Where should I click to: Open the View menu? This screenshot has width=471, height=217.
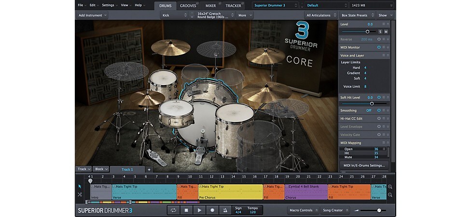tap(125, 5)
